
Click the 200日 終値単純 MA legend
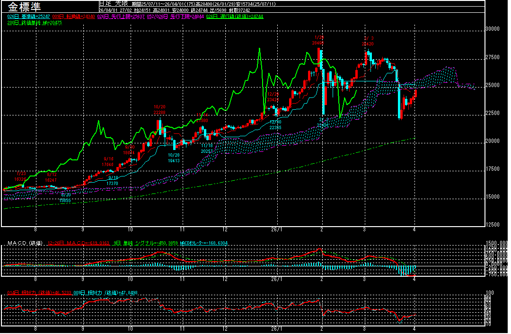click(x=28, y=22)
